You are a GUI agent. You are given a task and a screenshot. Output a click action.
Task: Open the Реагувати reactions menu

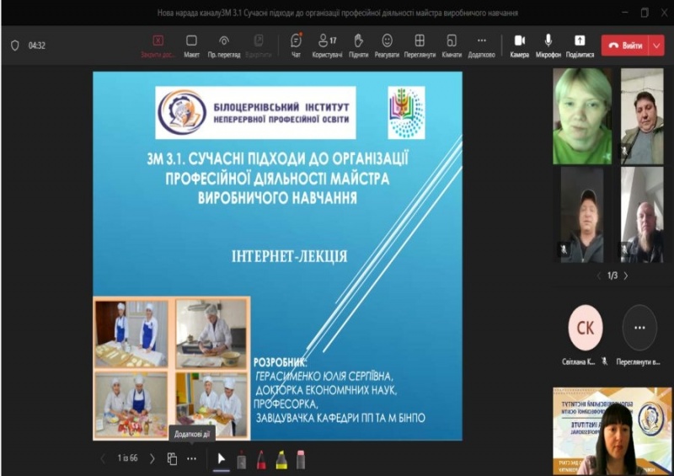(x=387, y=45)
